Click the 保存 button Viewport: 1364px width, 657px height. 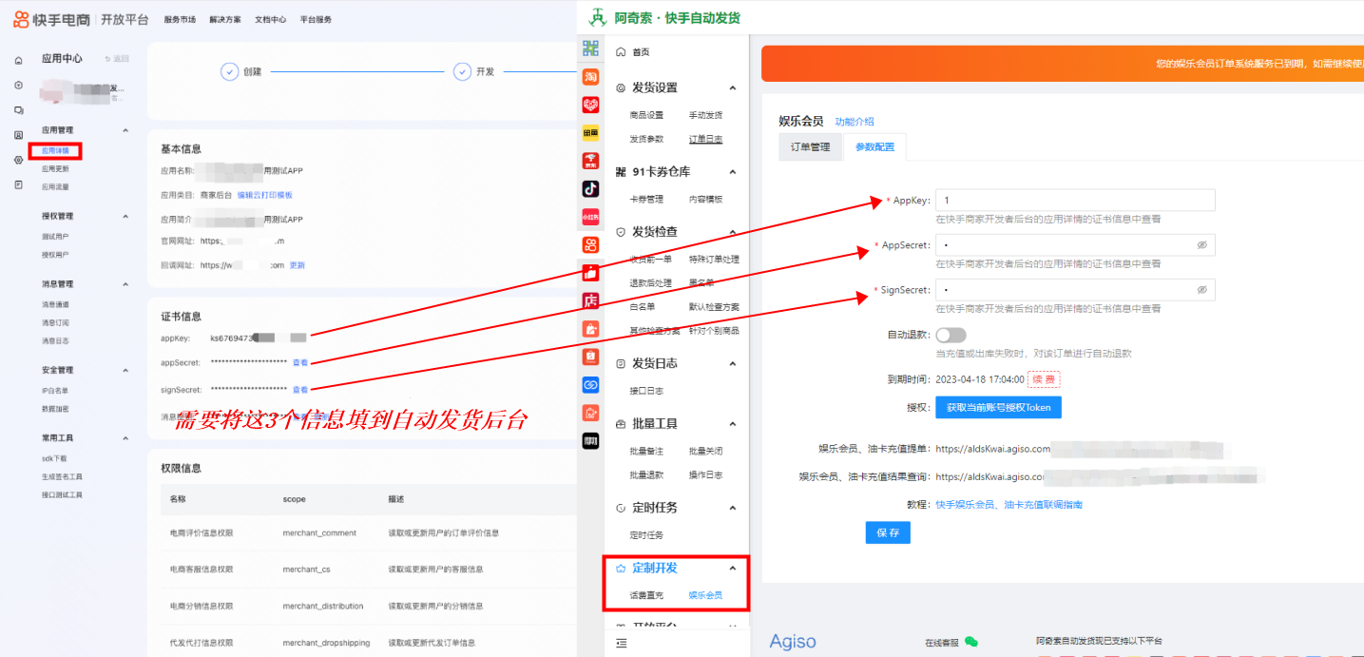(888, 532)
